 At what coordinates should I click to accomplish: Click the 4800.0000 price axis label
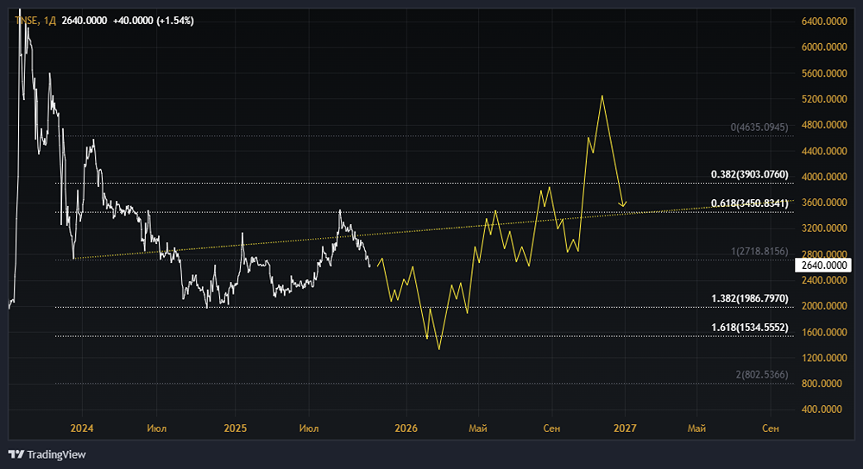(x=824, y=125)
